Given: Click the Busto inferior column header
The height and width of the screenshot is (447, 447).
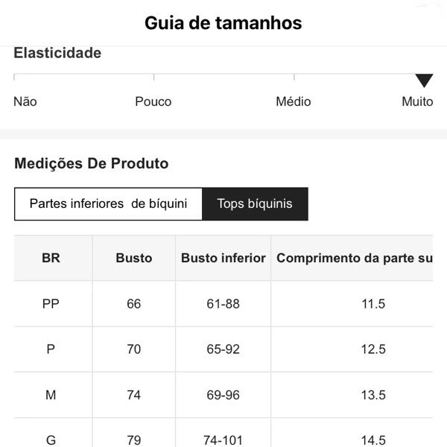Looking at the screenshot, I should tap(223, 259).
